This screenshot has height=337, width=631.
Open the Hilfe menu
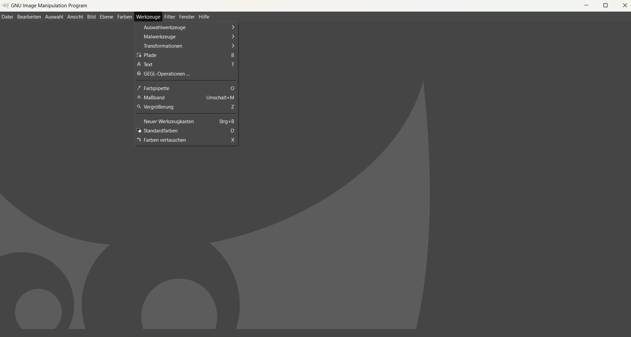204,17
